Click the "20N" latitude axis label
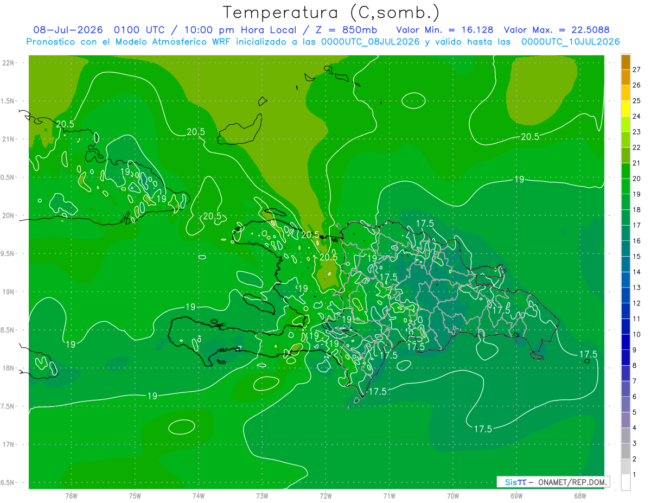The width and height of the screenshot is (651, 503). pos(8,215)
